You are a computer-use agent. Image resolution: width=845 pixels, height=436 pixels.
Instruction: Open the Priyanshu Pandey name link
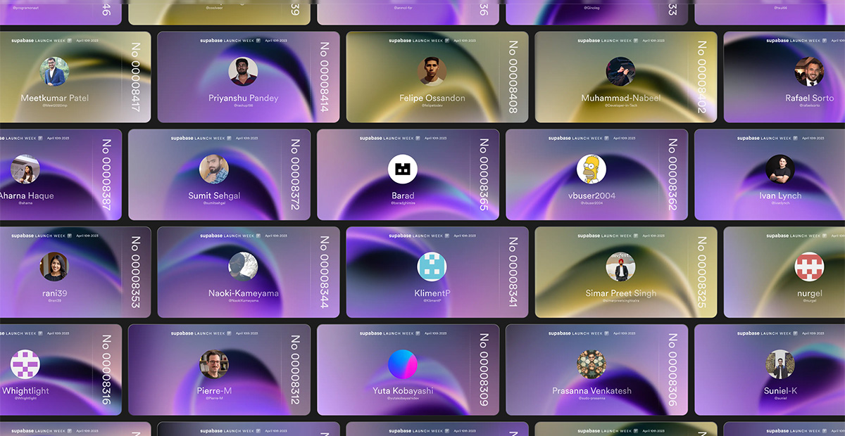[x=244, y=98]
